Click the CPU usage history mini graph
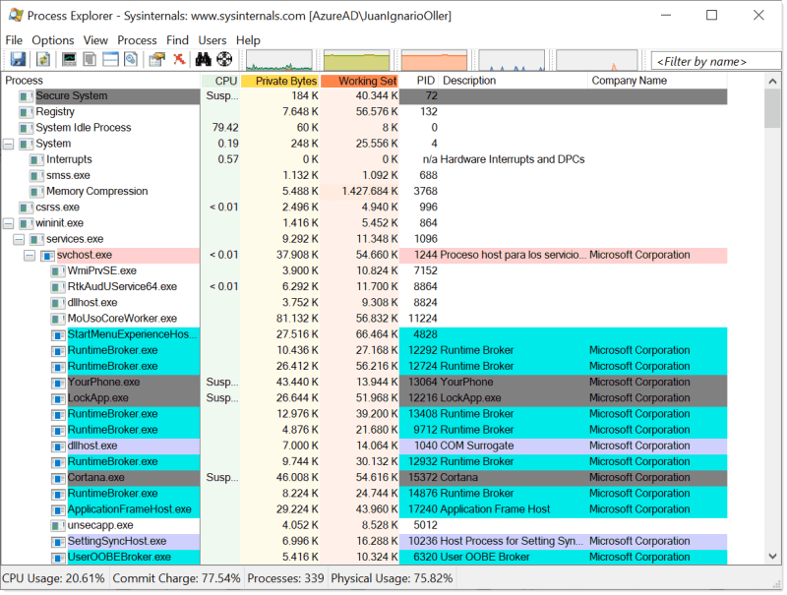787x595 pixels. [279, 60]
